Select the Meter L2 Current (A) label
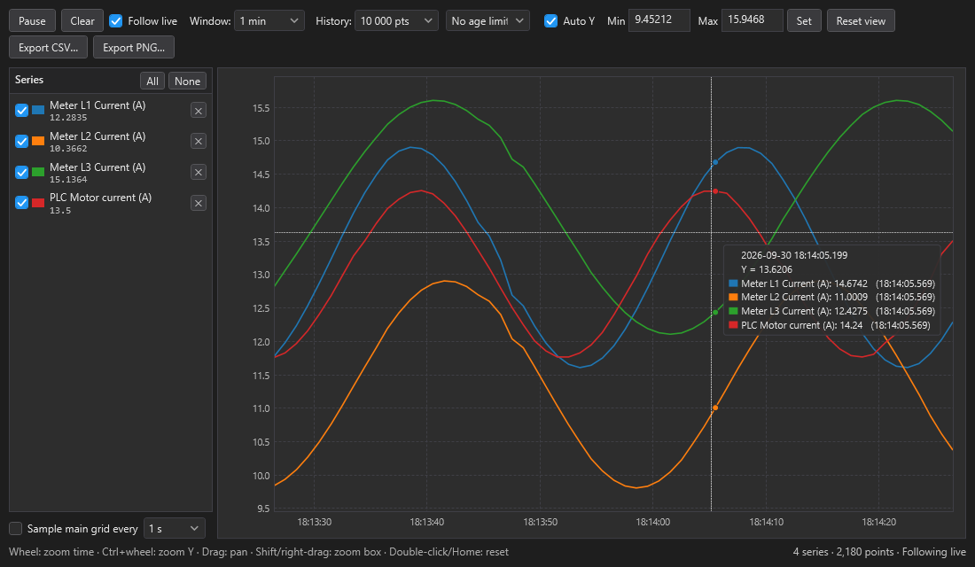The height and width of the screenshot is (567, 975). 97,136
